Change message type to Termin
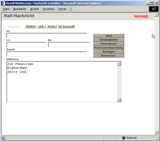The height and width of the screenshot is (141, 160). point(30,26)
